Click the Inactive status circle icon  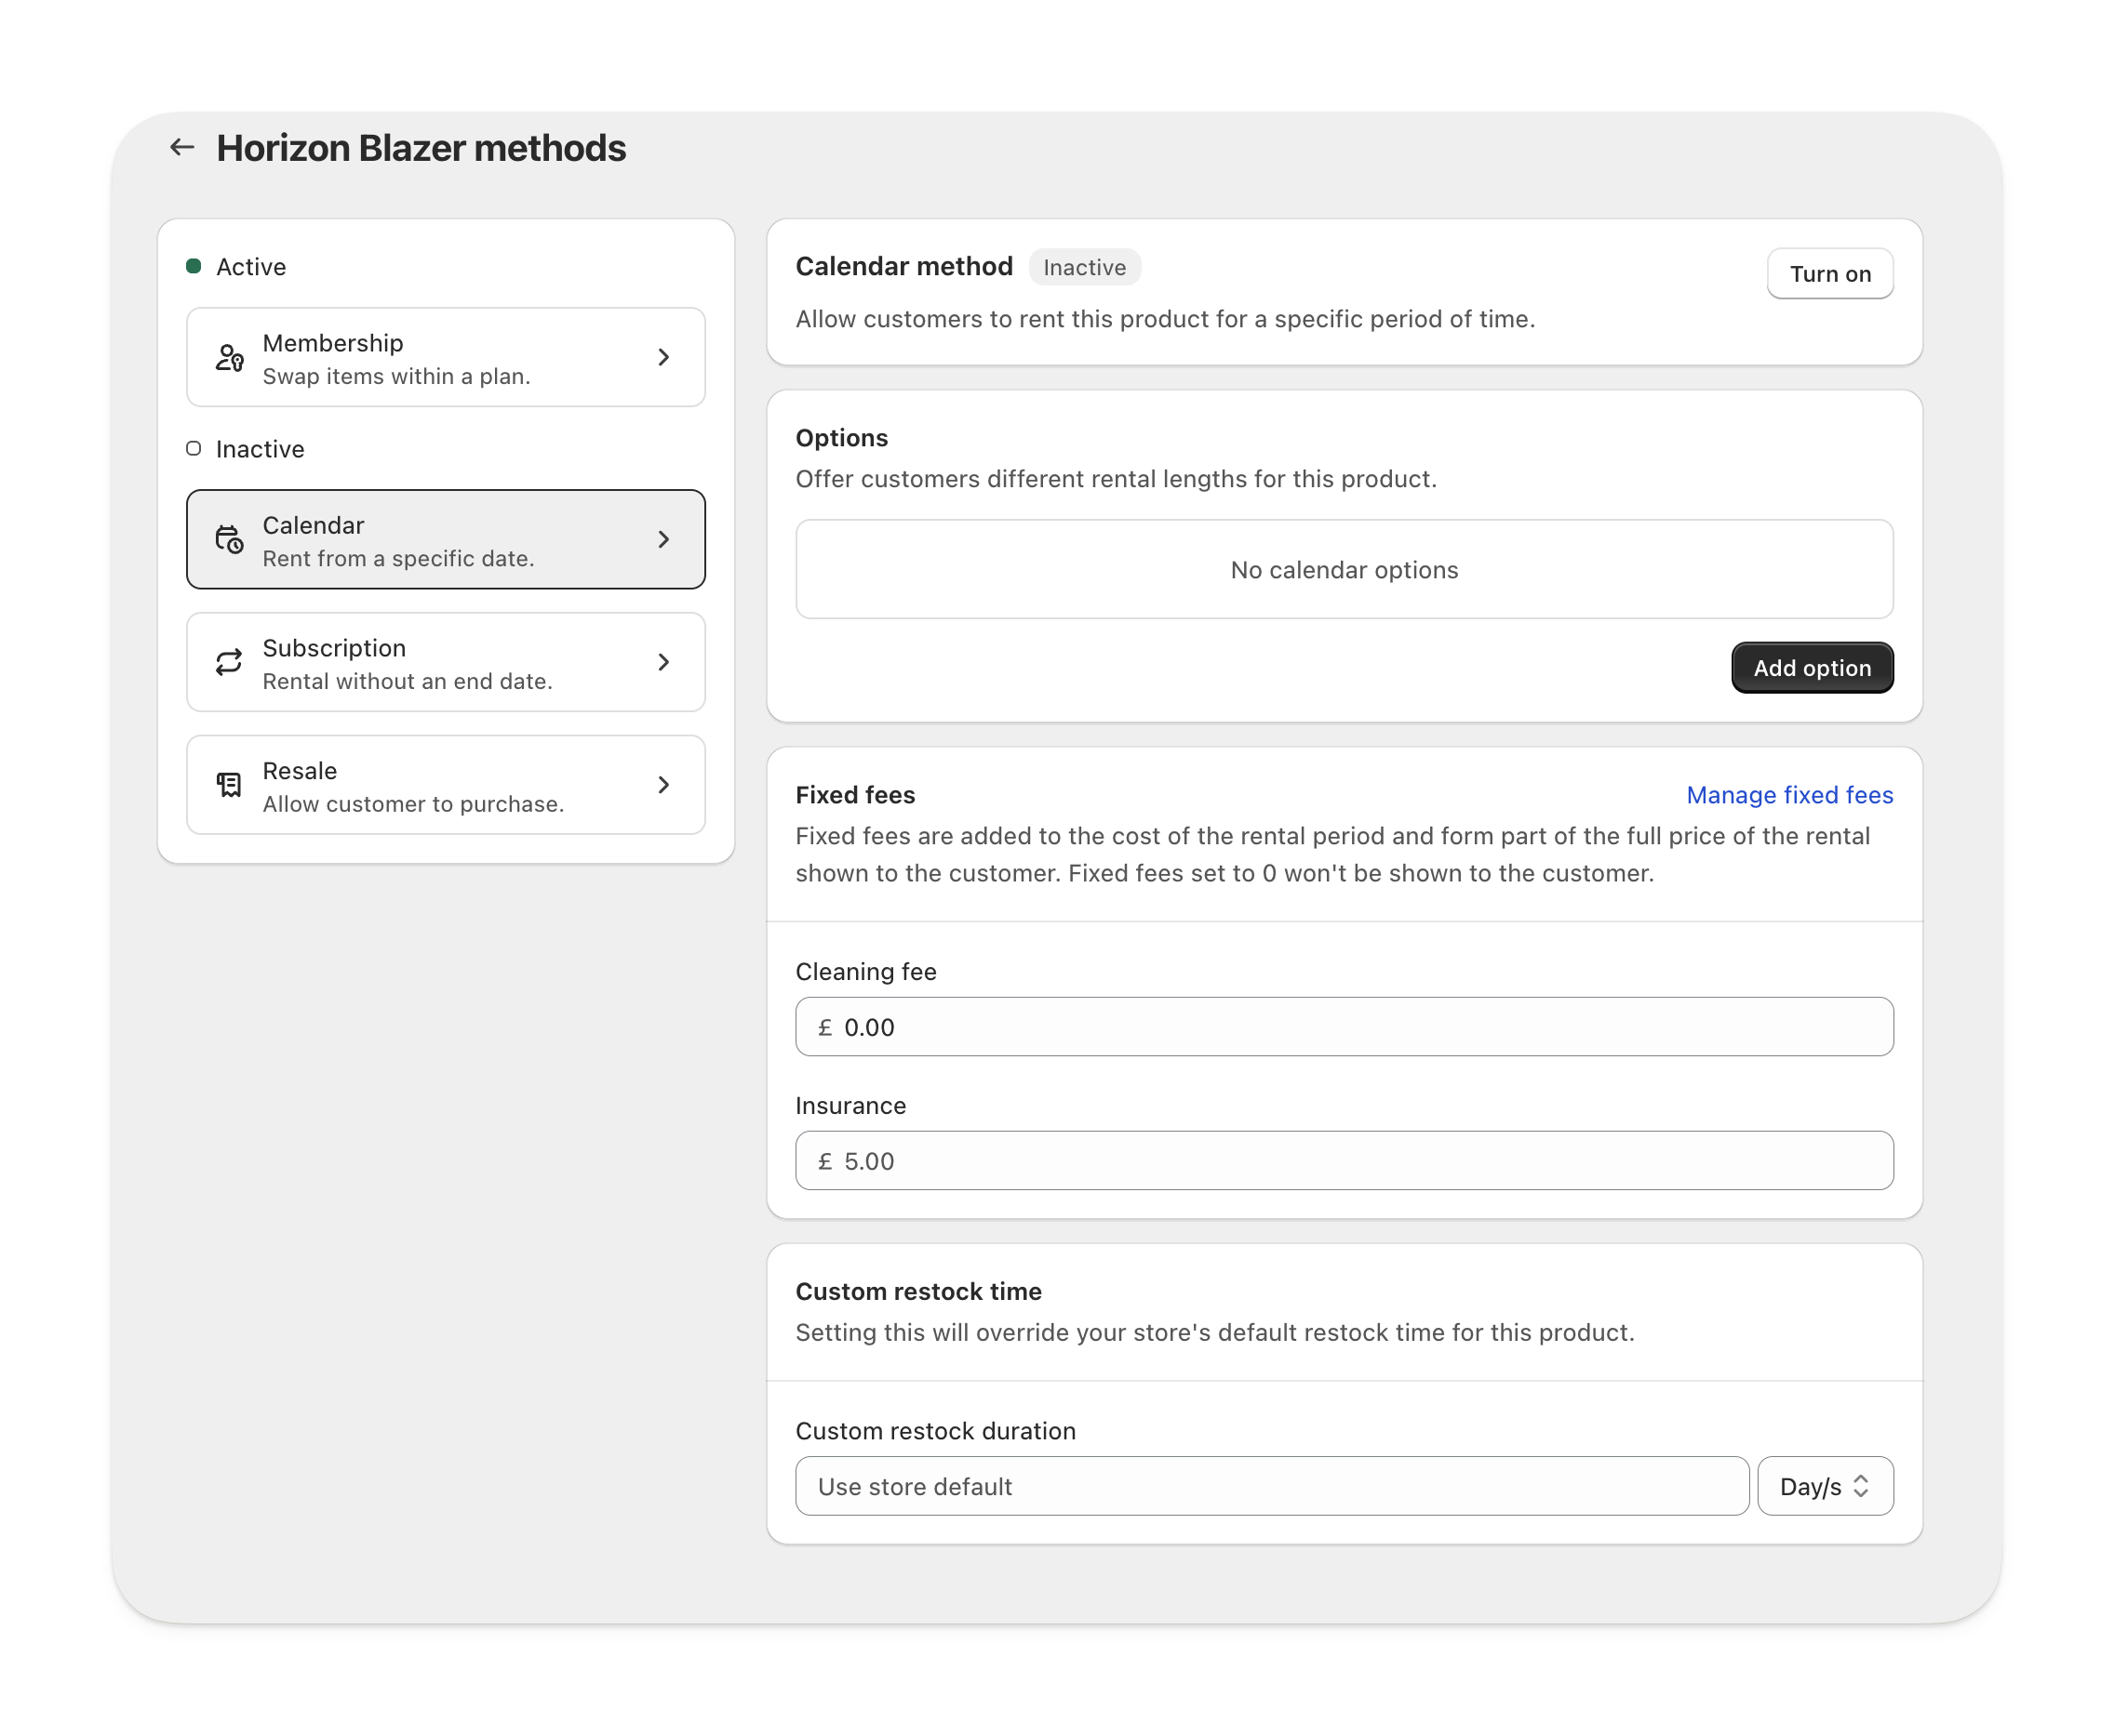tap(194, 449)
